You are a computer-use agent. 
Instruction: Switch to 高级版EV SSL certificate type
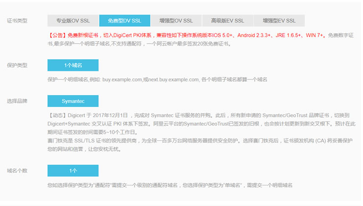228,21
